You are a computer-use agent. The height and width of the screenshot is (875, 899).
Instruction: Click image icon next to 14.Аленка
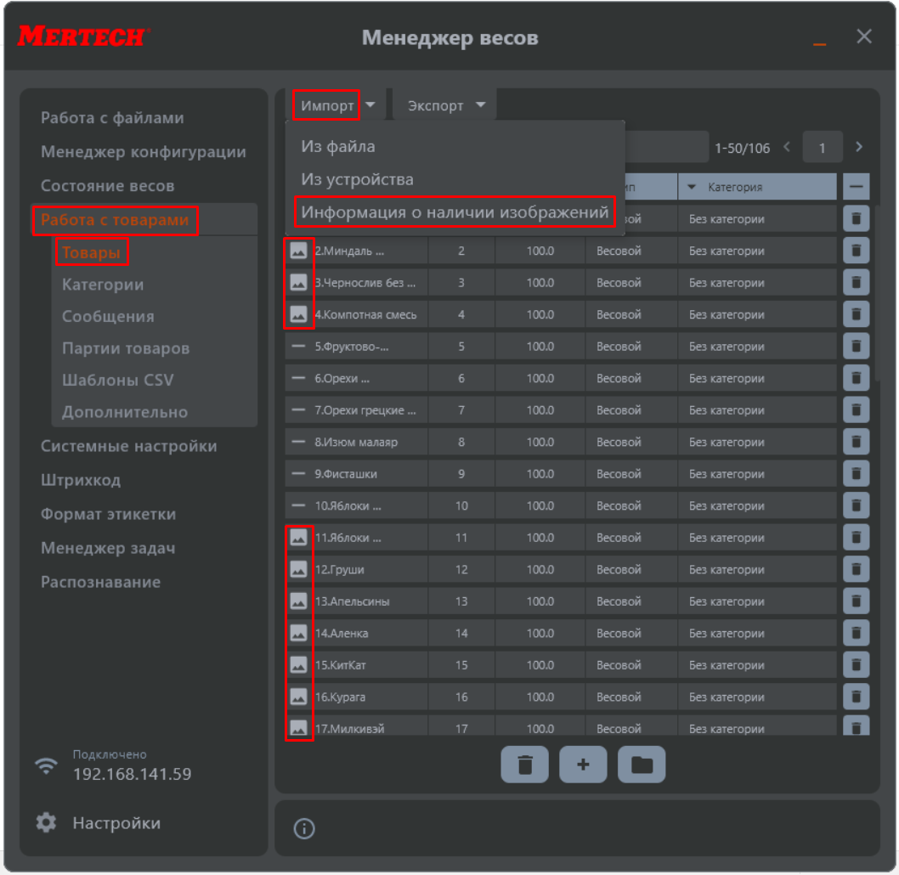tap(298, 633)
